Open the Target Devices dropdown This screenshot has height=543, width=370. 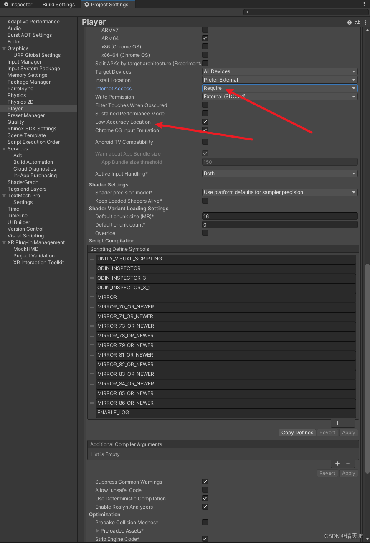[x=279, y=71]
